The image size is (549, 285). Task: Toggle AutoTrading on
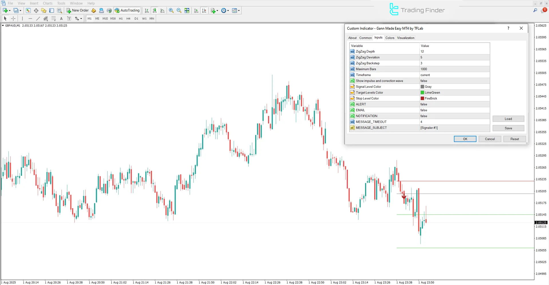pos(127,10)
